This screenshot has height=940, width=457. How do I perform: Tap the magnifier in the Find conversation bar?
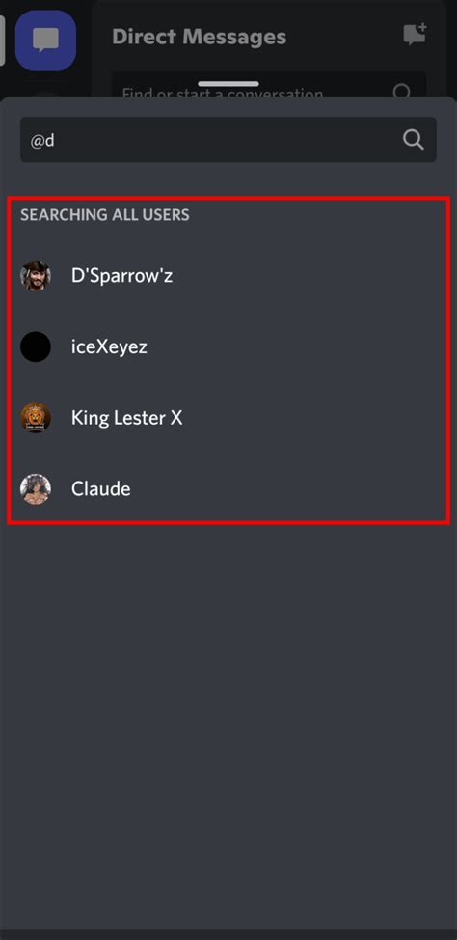(x=402, y=91)
